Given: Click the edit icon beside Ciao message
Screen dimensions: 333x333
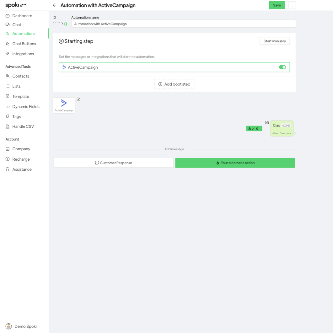Looking at the screenshot, I should tap(267, 123).
